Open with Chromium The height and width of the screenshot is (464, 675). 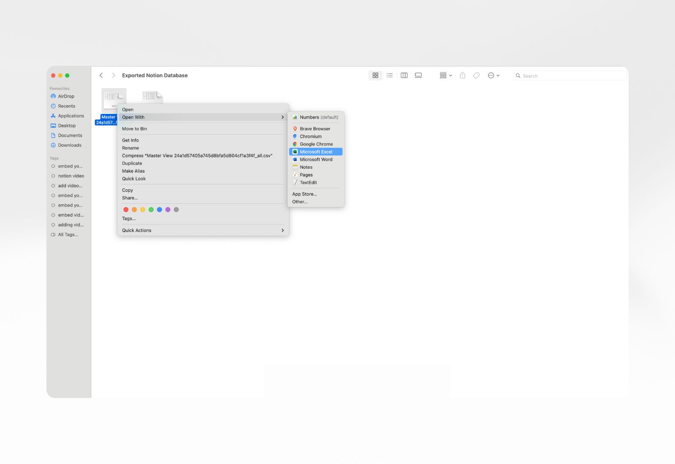point(316,137)
